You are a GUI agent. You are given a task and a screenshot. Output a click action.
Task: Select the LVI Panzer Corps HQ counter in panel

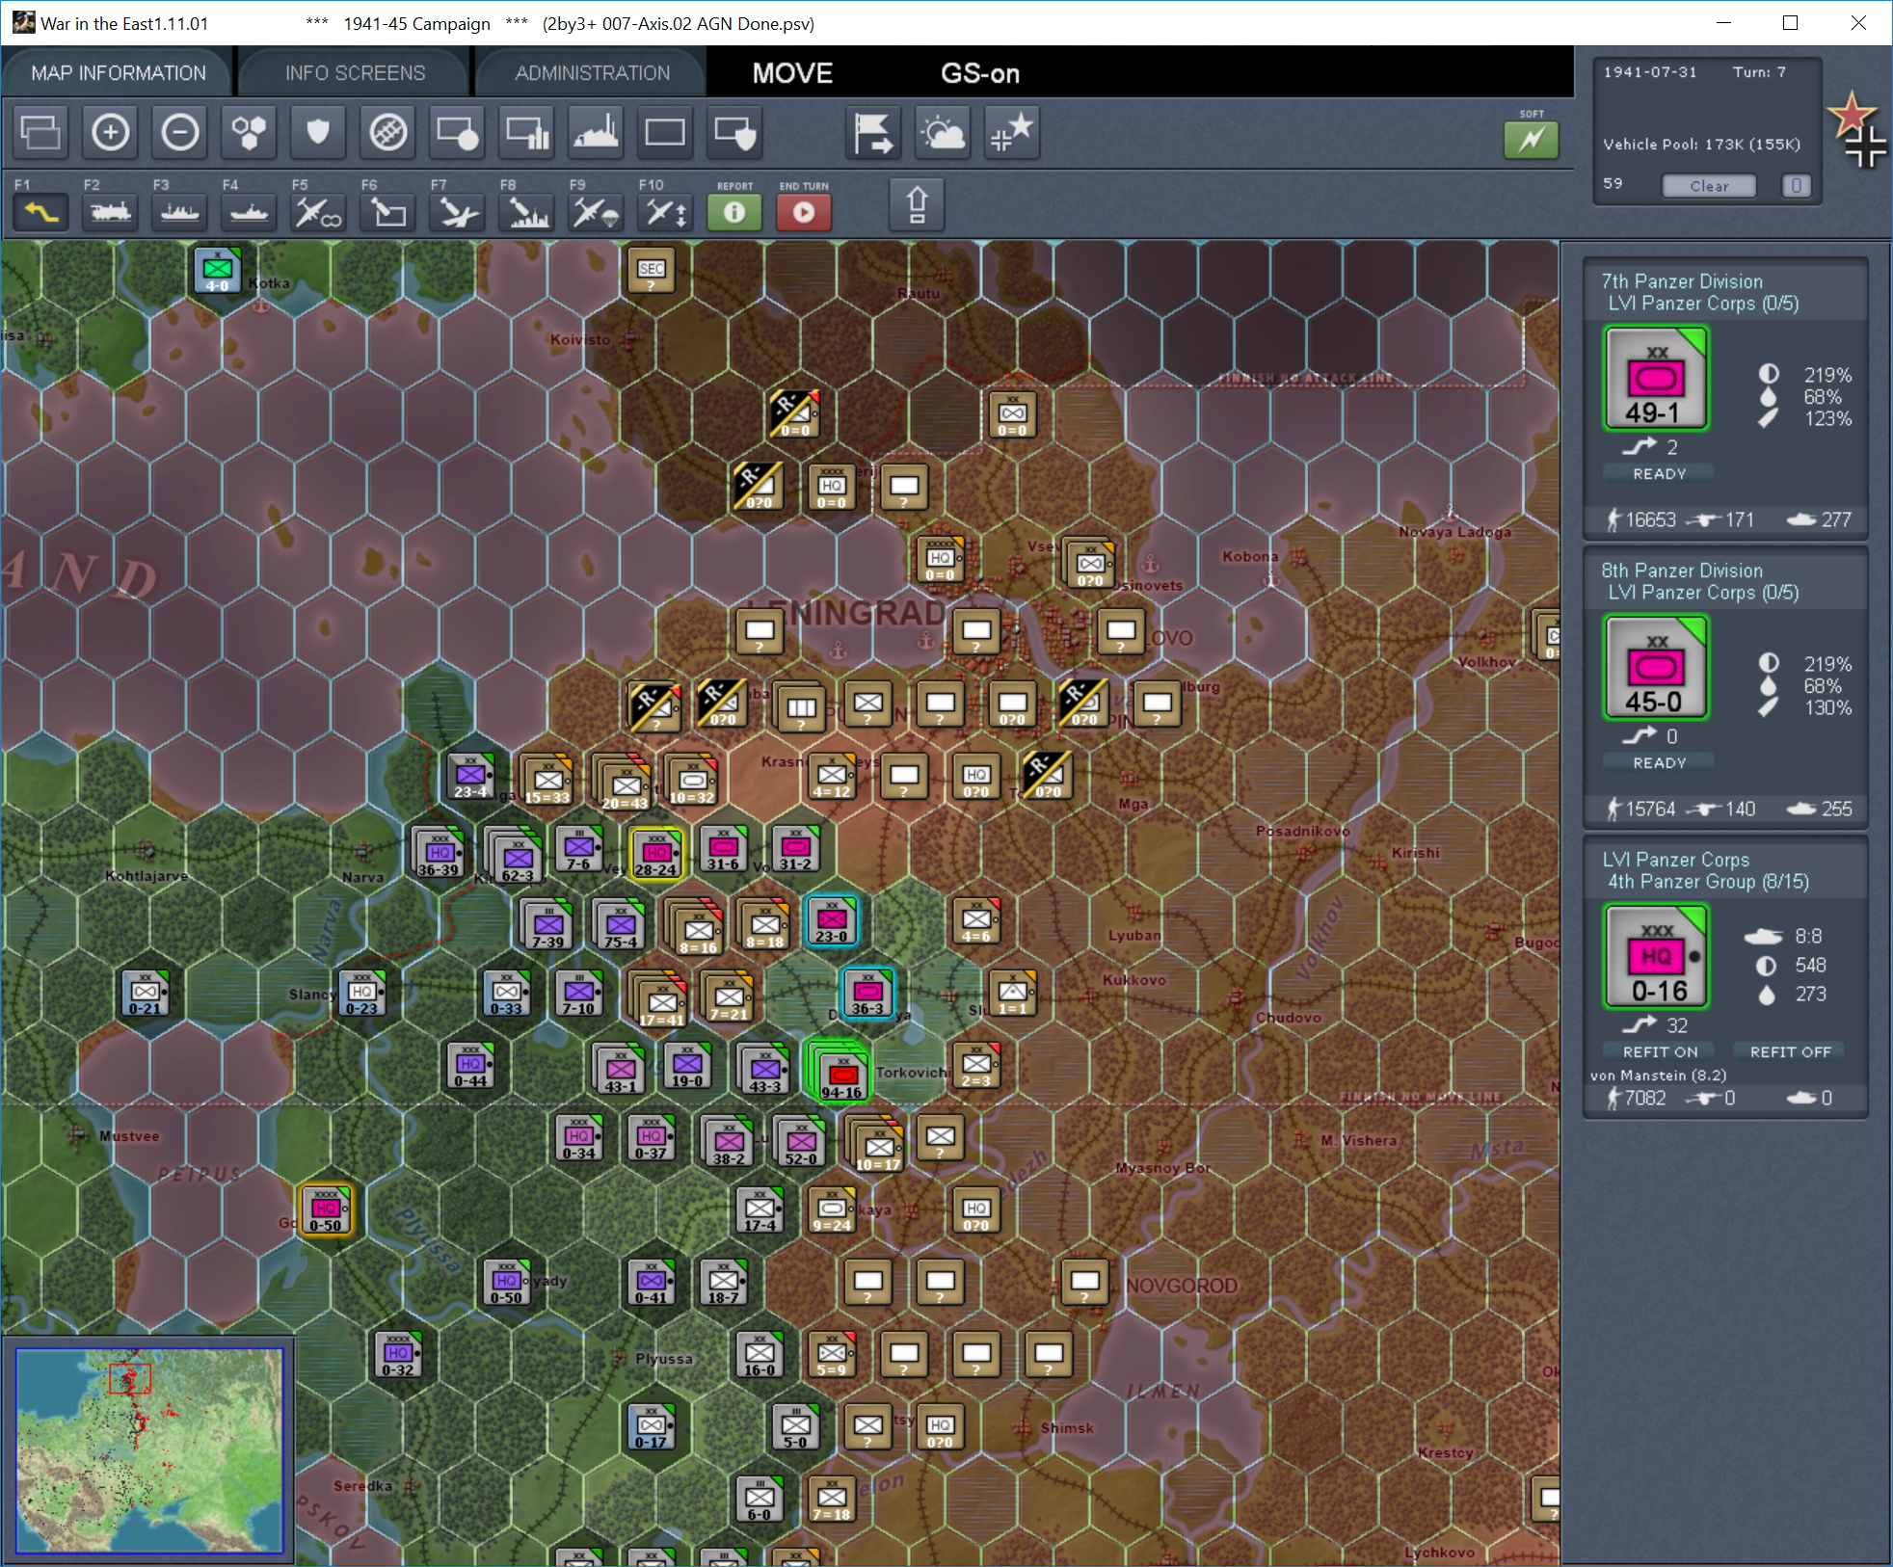[x=1656, y=957]
